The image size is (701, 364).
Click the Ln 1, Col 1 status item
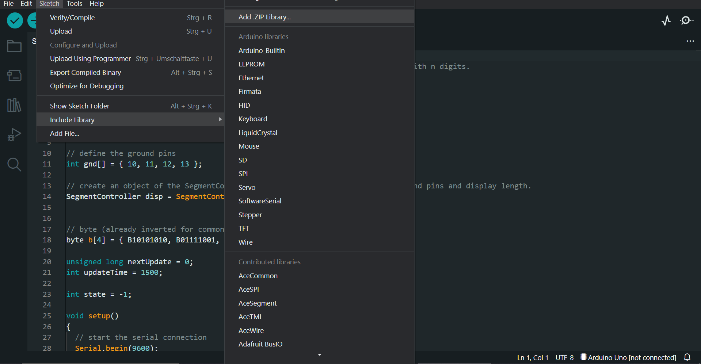click(532, 357)
